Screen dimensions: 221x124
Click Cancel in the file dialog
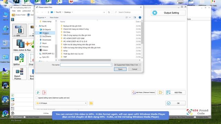point(134,69)
